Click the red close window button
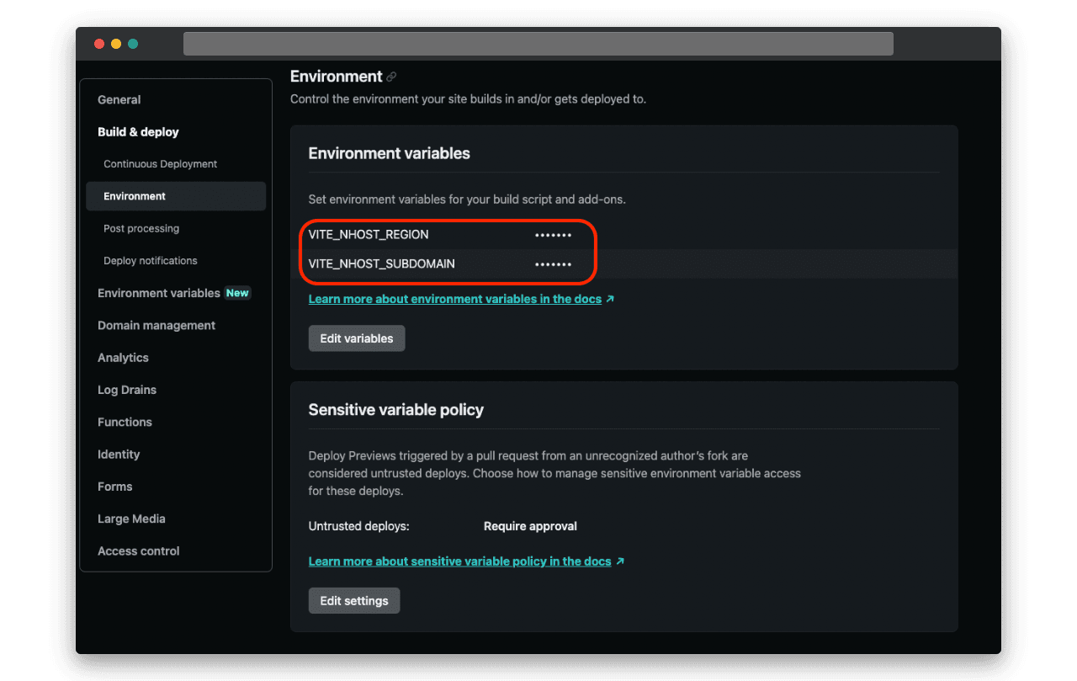 pyautogui.click(x=99, y=44)
